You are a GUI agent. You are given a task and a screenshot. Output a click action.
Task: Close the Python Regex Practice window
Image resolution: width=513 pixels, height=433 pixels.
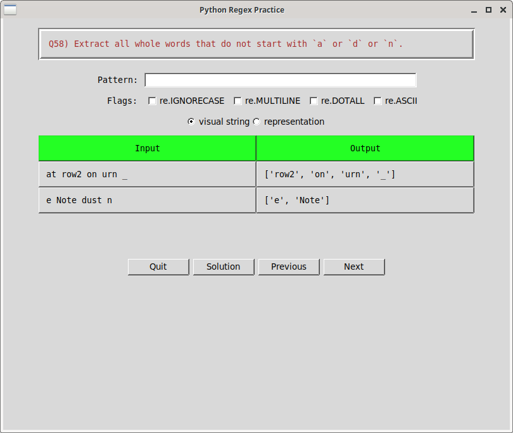[x=503, y=10]
